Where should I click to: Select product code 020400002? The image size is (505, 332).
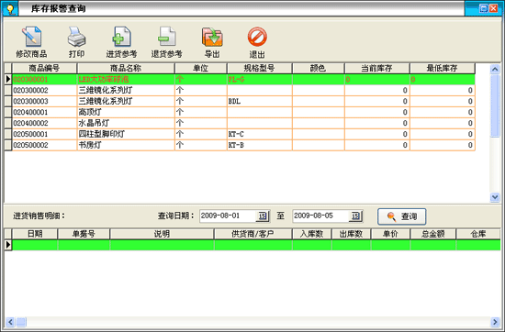click(30, 123)
